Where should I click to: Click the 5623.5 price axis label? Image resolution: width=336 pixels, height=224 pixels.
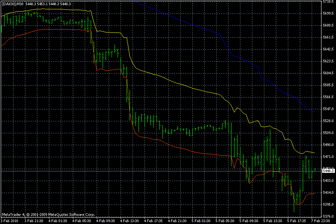click(328, 61)
